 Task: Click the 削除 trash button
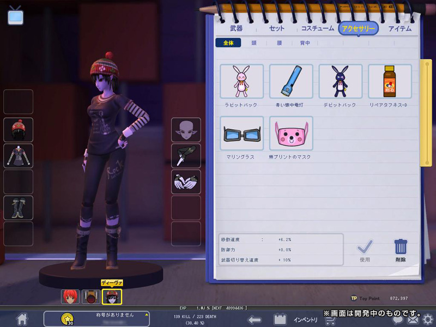click(401, 251)
